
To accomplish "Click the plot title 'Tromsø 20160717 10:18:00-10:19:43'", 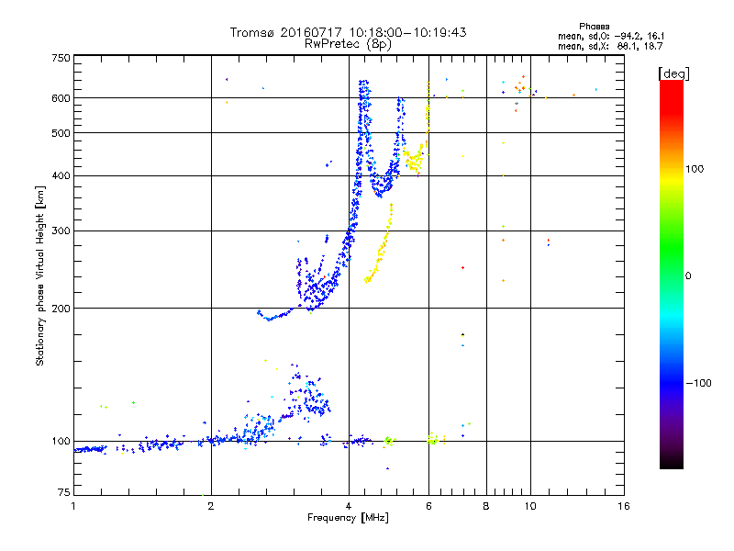I will [x=348, y=32].
